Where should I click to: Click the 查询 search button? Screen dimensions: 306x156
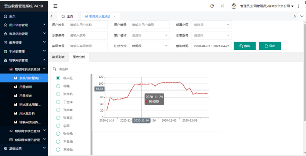[244, 46]
